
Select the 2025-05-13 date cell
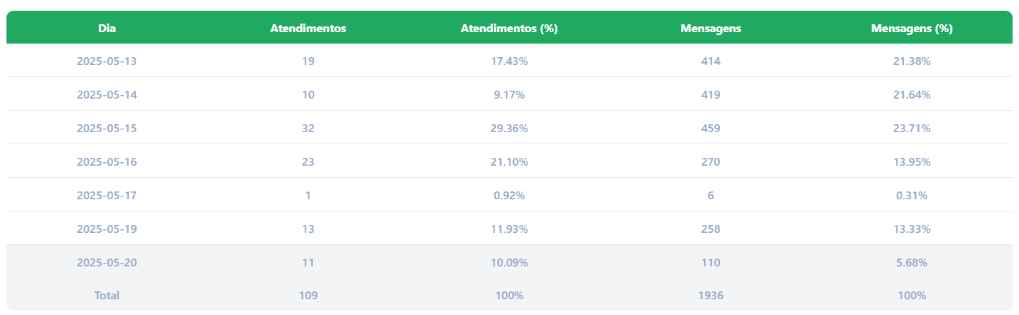(107, 61)
